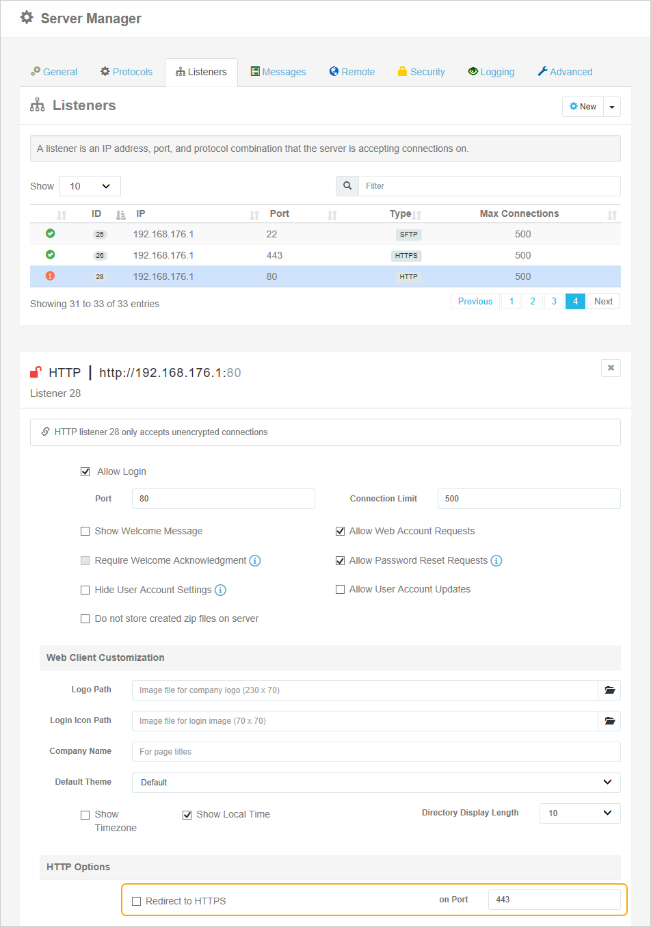
Task: Click the current page 4 button
Action: pos(576,302)
